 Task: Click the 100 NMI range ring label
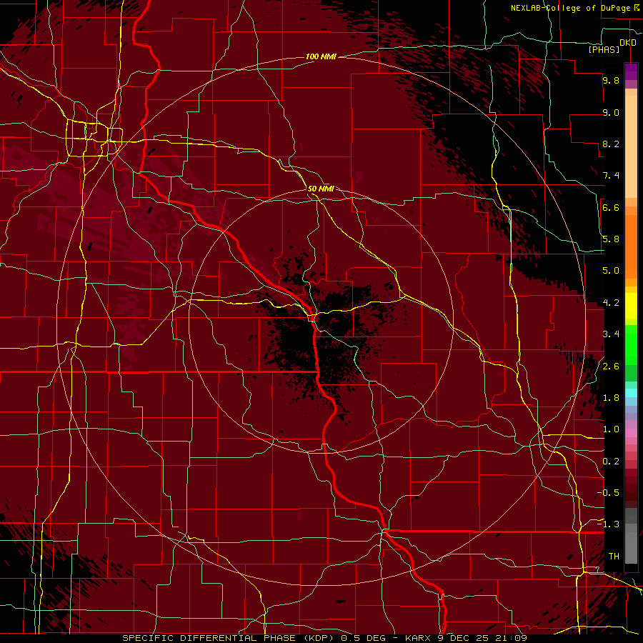[x=321, y=56]
